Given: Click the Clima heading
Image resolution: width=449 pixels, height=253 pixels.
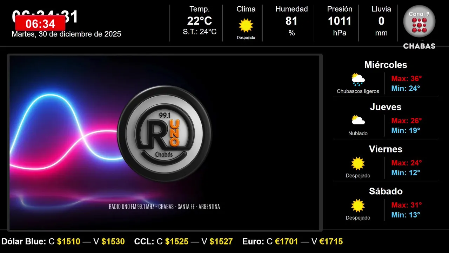Looking at the screenshot, I should tap(246, 9).
